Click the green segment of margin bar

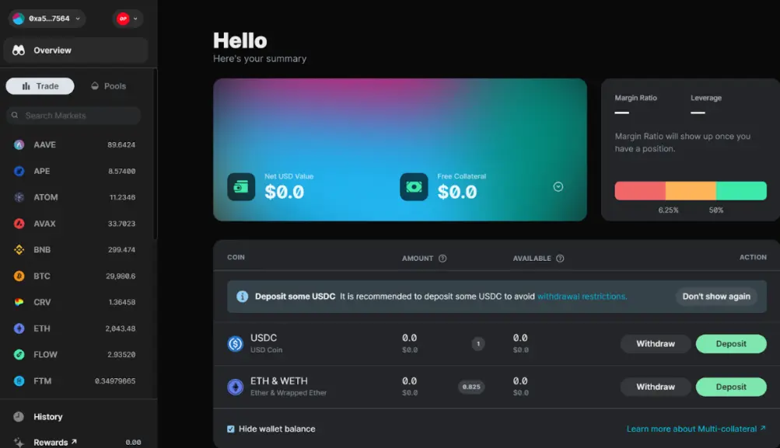pyautogui.click(x=741, y=191)
